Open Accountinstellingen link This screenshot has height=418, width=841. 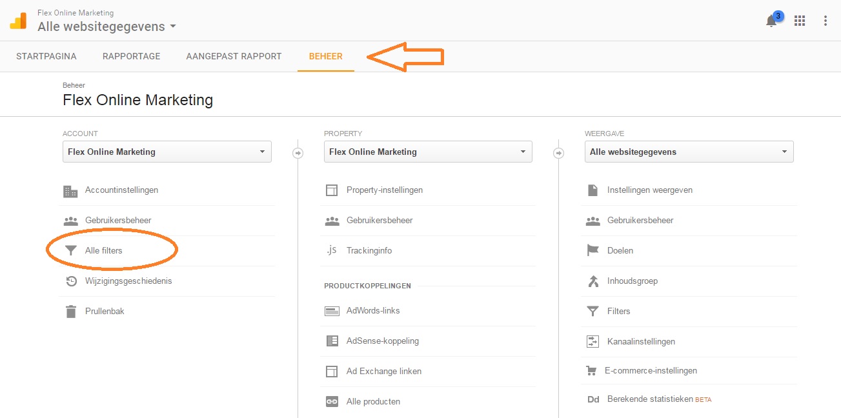(121, 190)
